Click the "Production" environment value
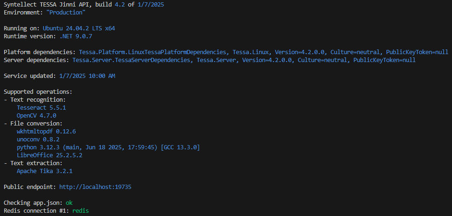This screenshot has width=452, height=216. click(66, 13)
